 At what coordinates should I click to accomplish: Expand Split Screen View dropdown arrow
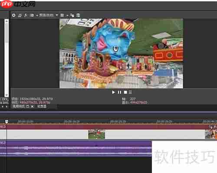coord(37,15)
